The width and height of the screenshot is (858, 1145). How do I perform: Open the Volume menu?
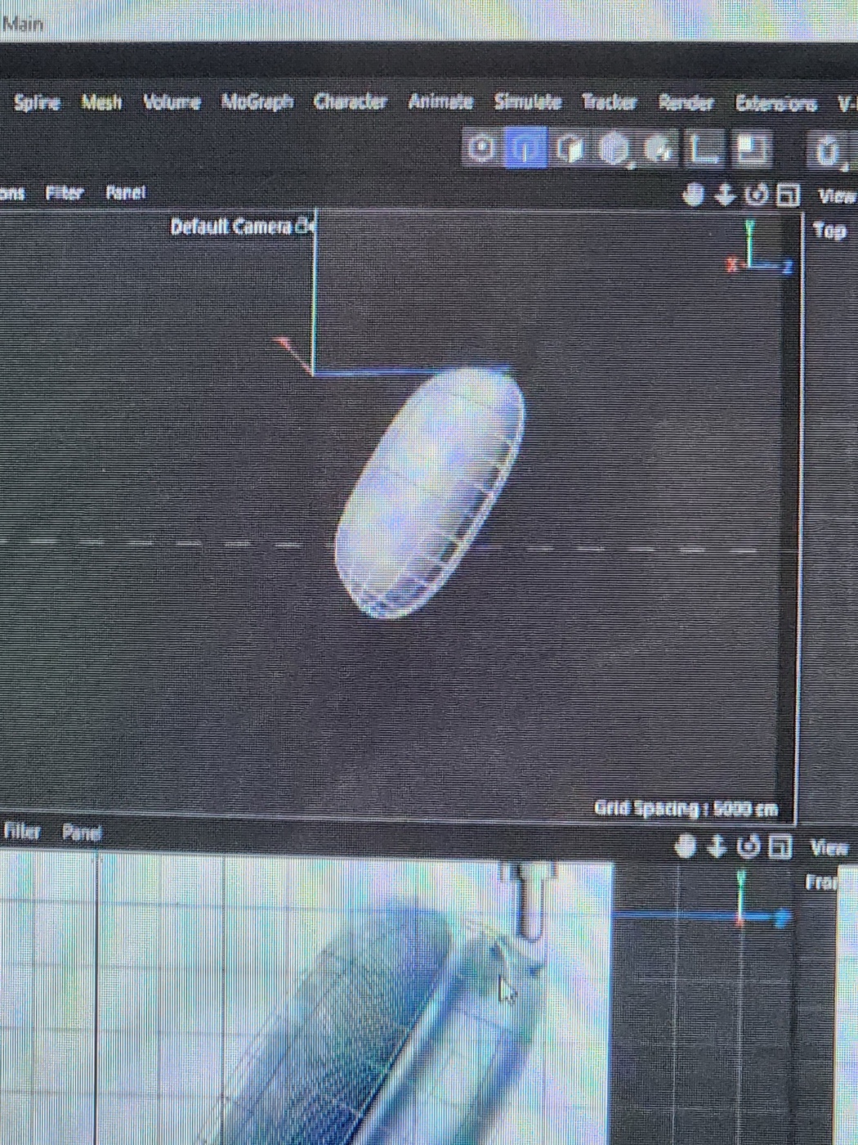[172, 102]
